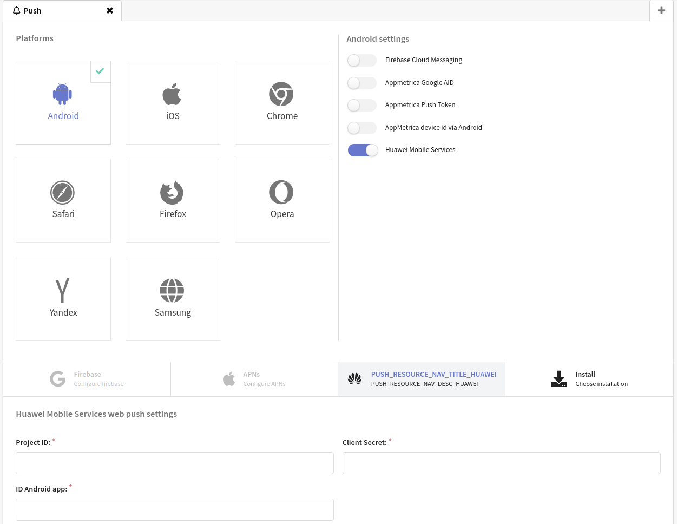
Task: Select PUSH_RESOURCE_NAV_TITLE_HUAWEI tab
Action: 422,379
